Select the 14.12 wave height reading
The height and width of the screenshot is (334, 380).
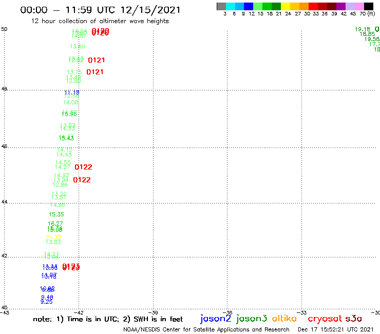point(65,150)
